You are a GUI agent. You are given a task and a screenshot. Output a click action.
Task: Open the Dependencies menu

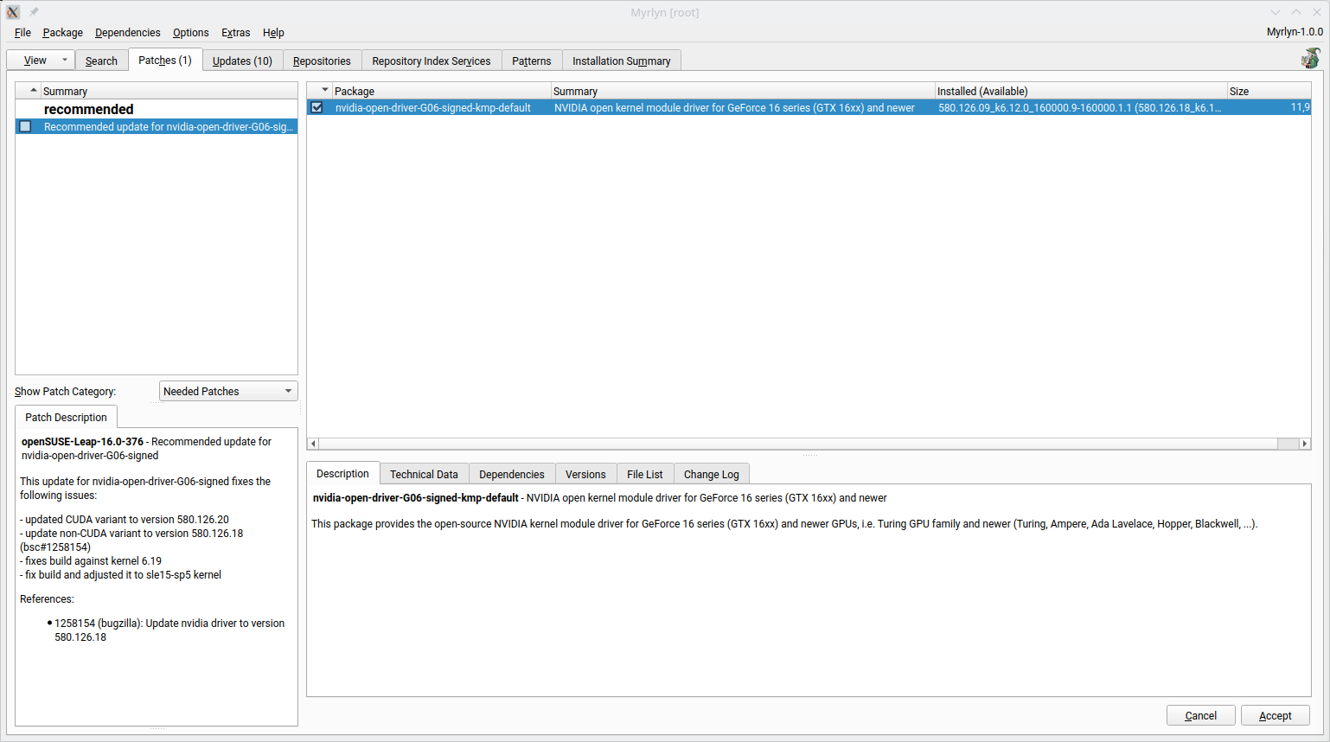127,33
